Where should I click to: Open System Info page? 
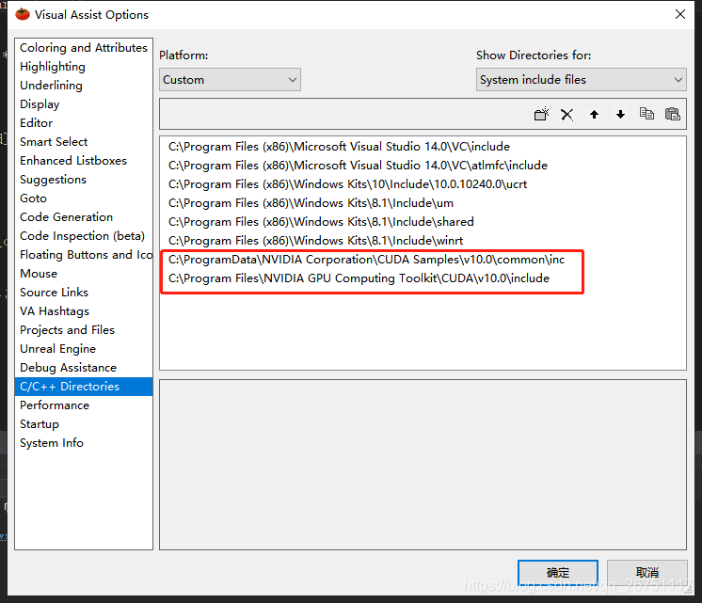[x=84, y=443]
